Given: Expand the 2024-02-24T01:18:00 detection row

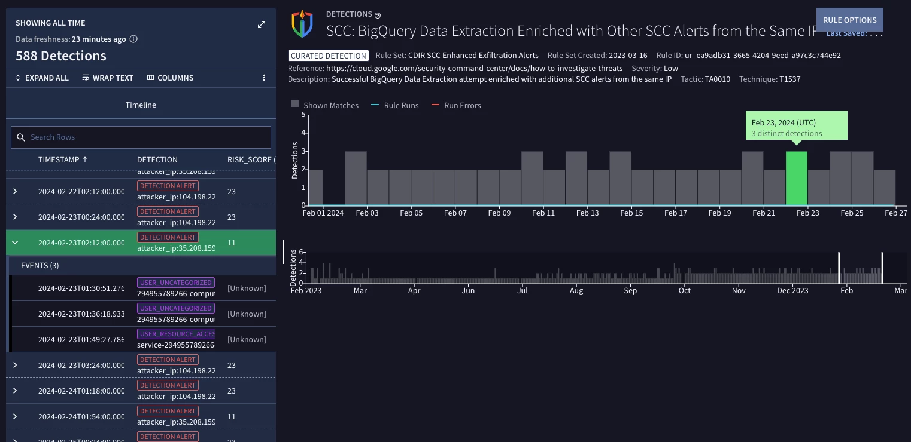Looking at the screenshot, I should 15,391.
